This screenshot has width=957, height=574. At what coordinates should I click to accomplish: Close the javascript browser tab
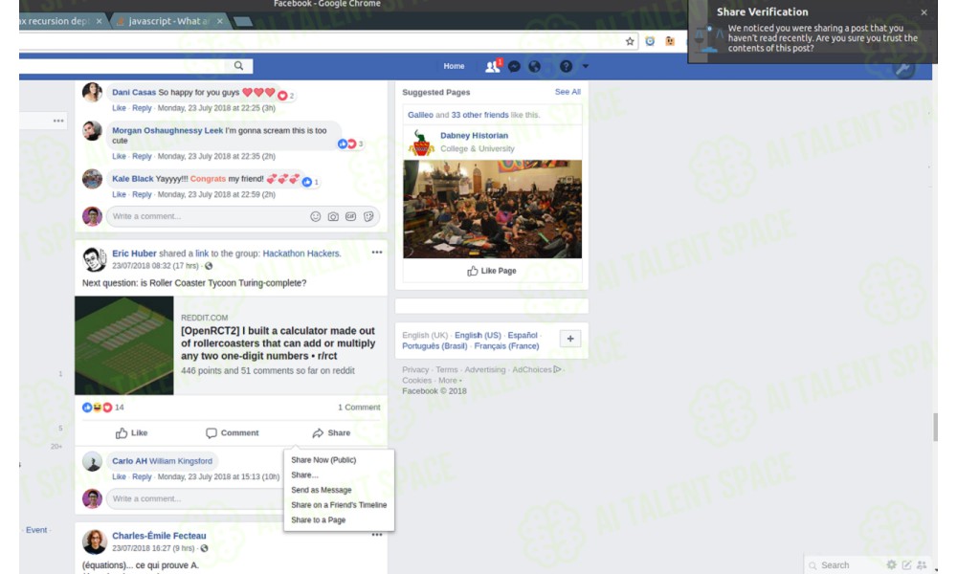220,21
